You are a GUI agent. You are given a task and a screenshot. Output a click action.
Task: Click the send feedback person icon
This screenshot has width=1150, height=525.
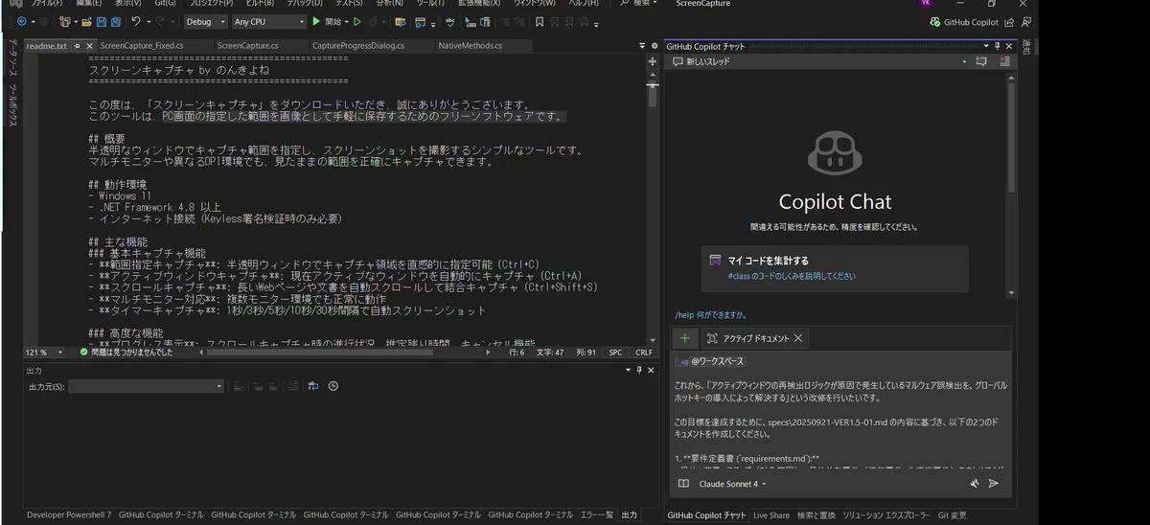(1025, 22)
